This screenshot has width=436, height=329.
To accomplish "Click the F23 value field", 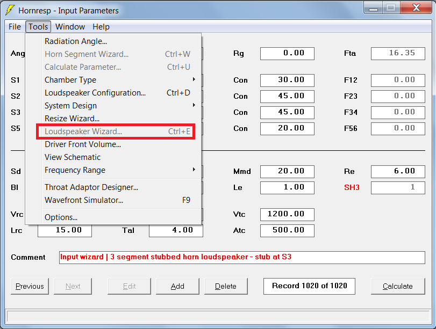I will pyautogui.click(x=398, y=96).
